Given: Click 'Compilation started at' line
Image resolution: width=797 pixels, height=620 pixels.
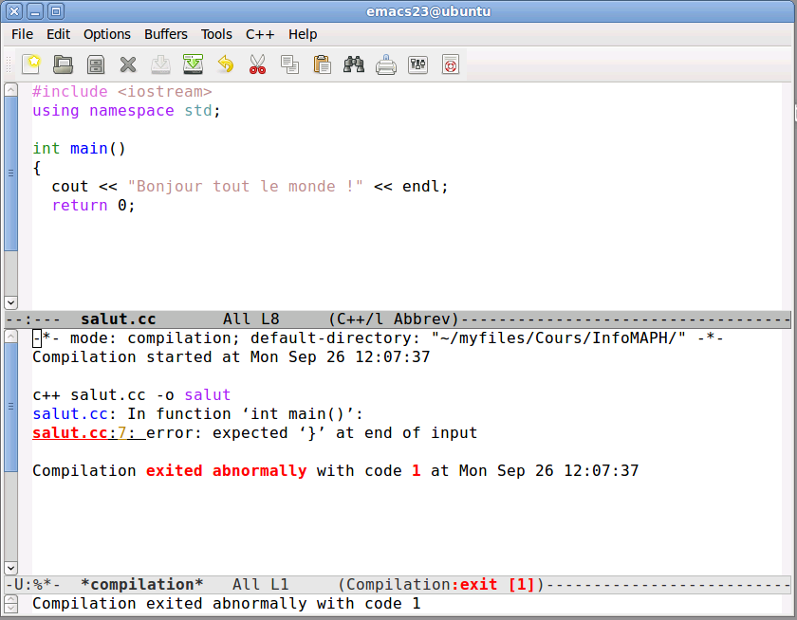Looking at the screenshot, I should [x=232, y=357].
